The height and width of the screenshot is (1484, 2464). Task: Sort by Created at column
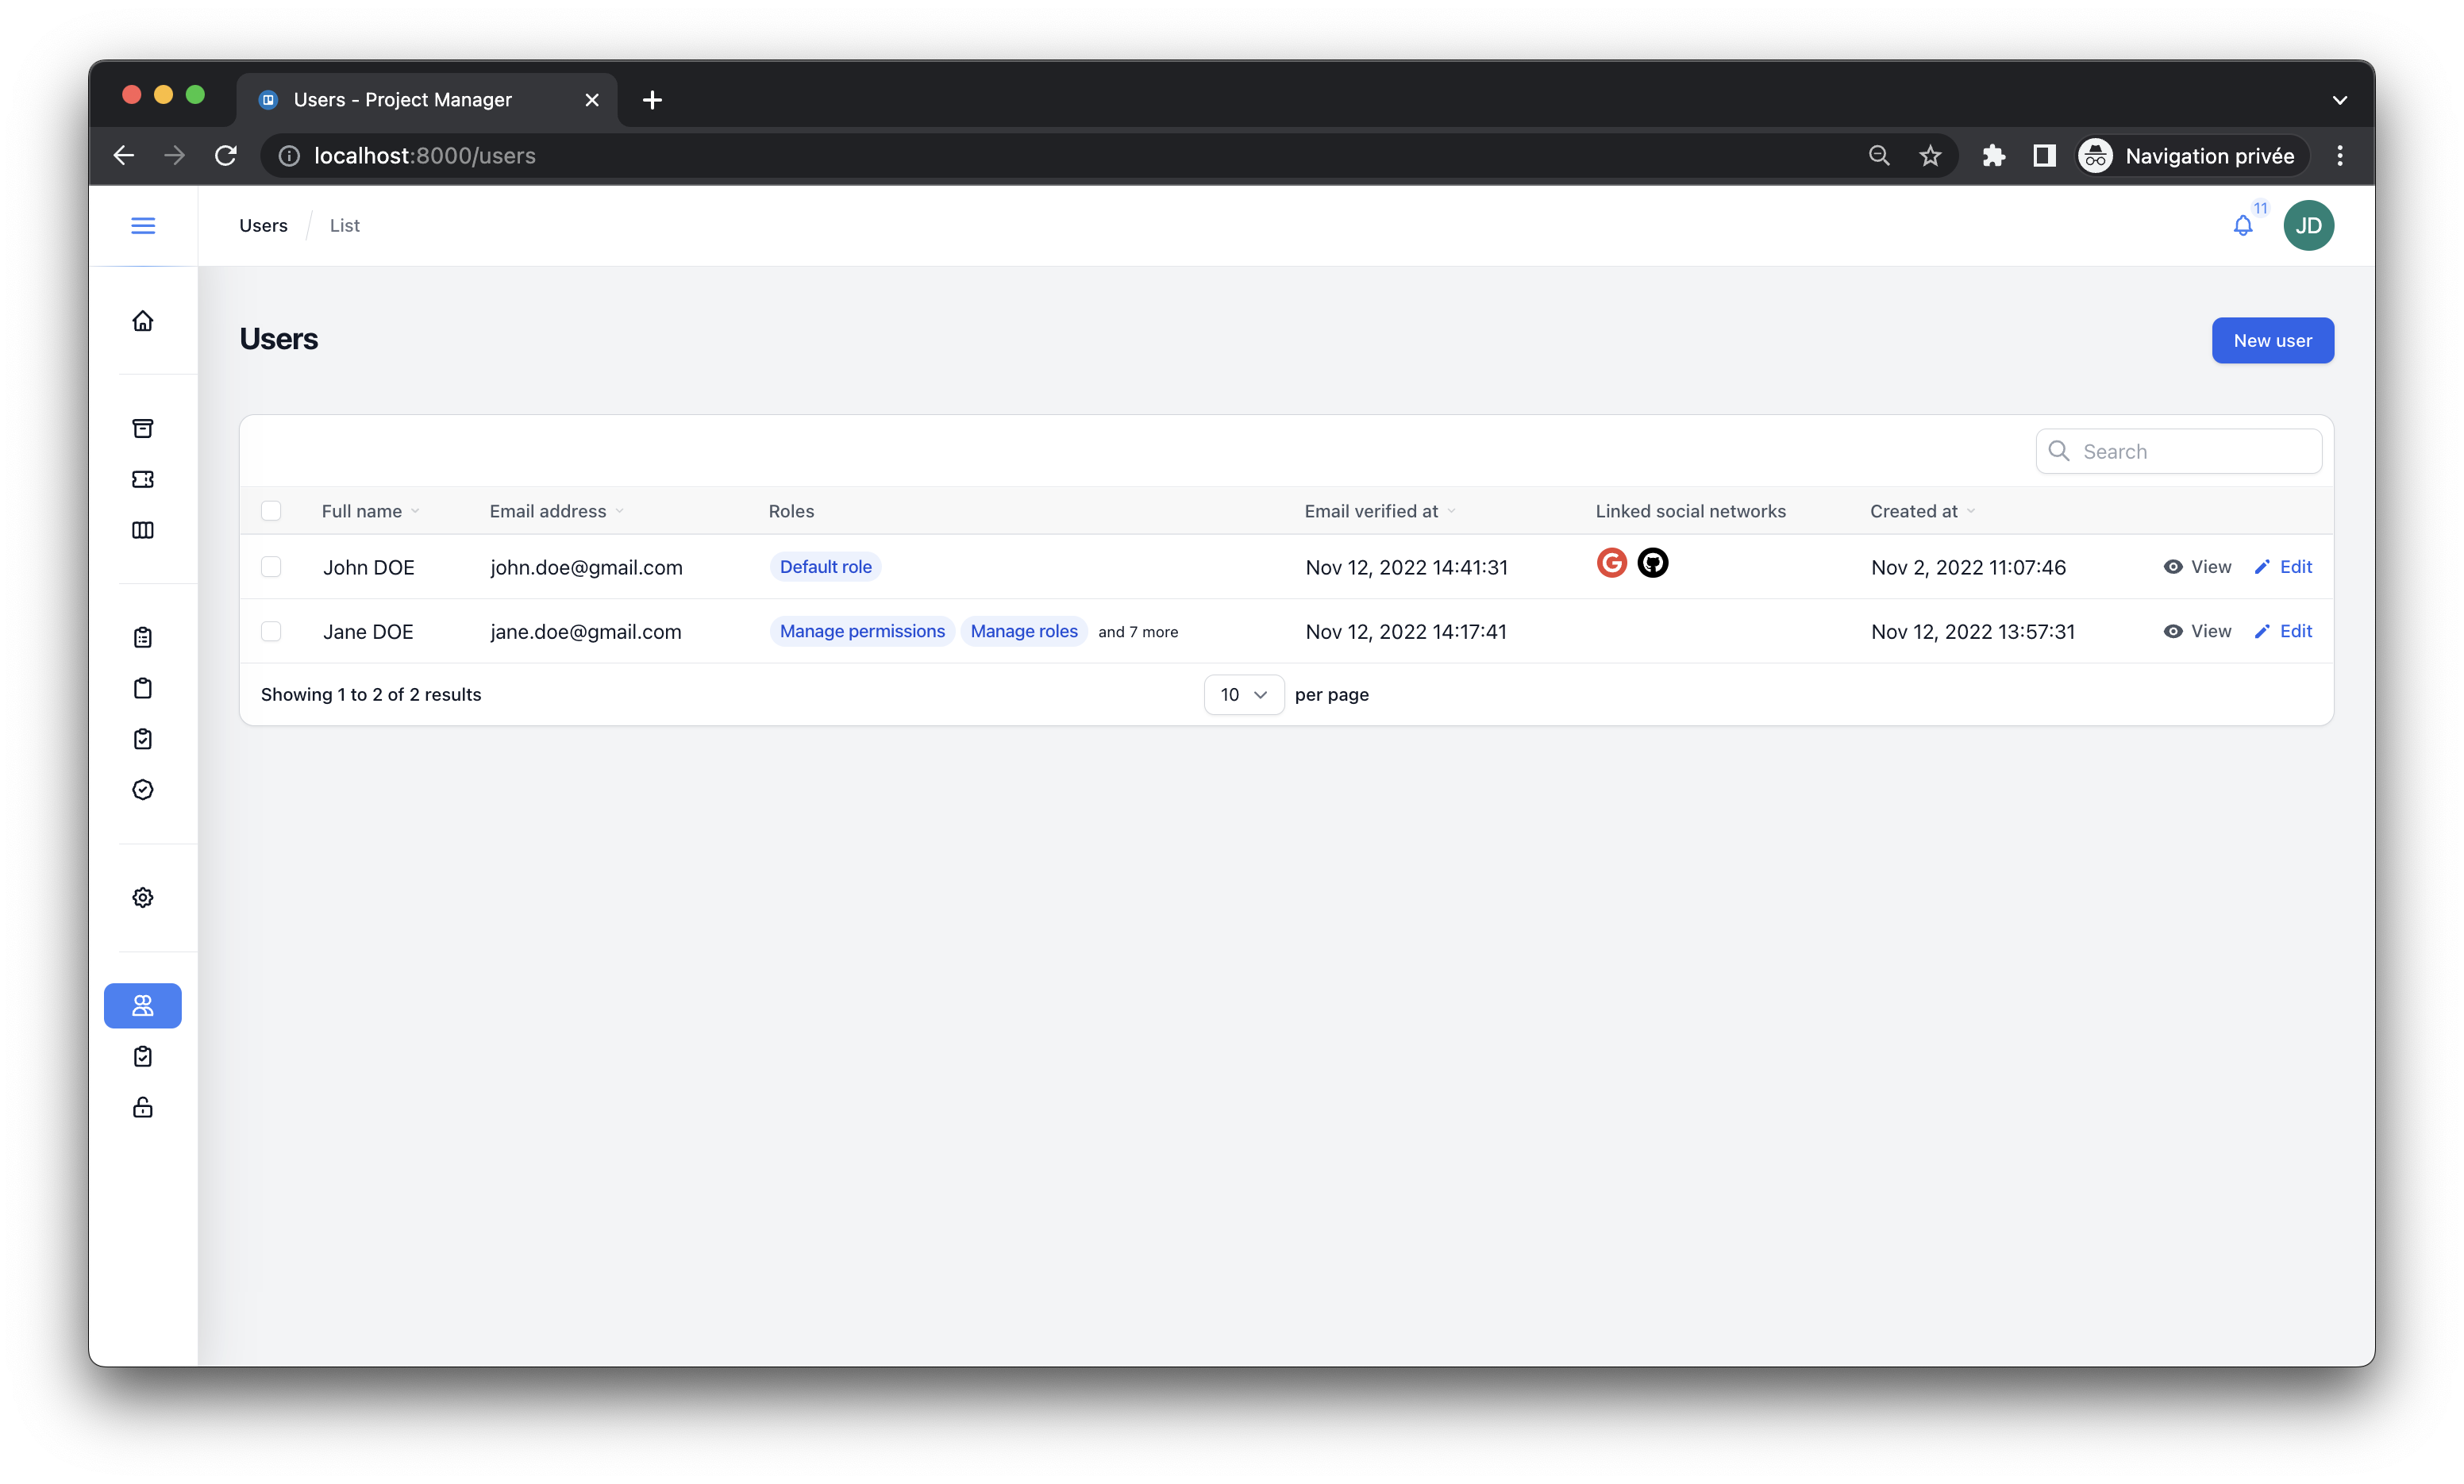coord(1913,511)
